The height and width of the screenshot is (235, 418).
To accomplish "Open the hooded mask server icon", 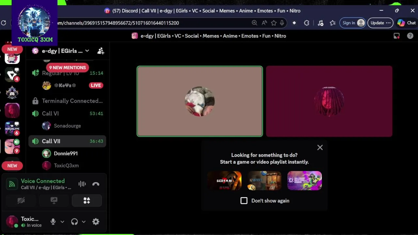I will pos(12,93).
